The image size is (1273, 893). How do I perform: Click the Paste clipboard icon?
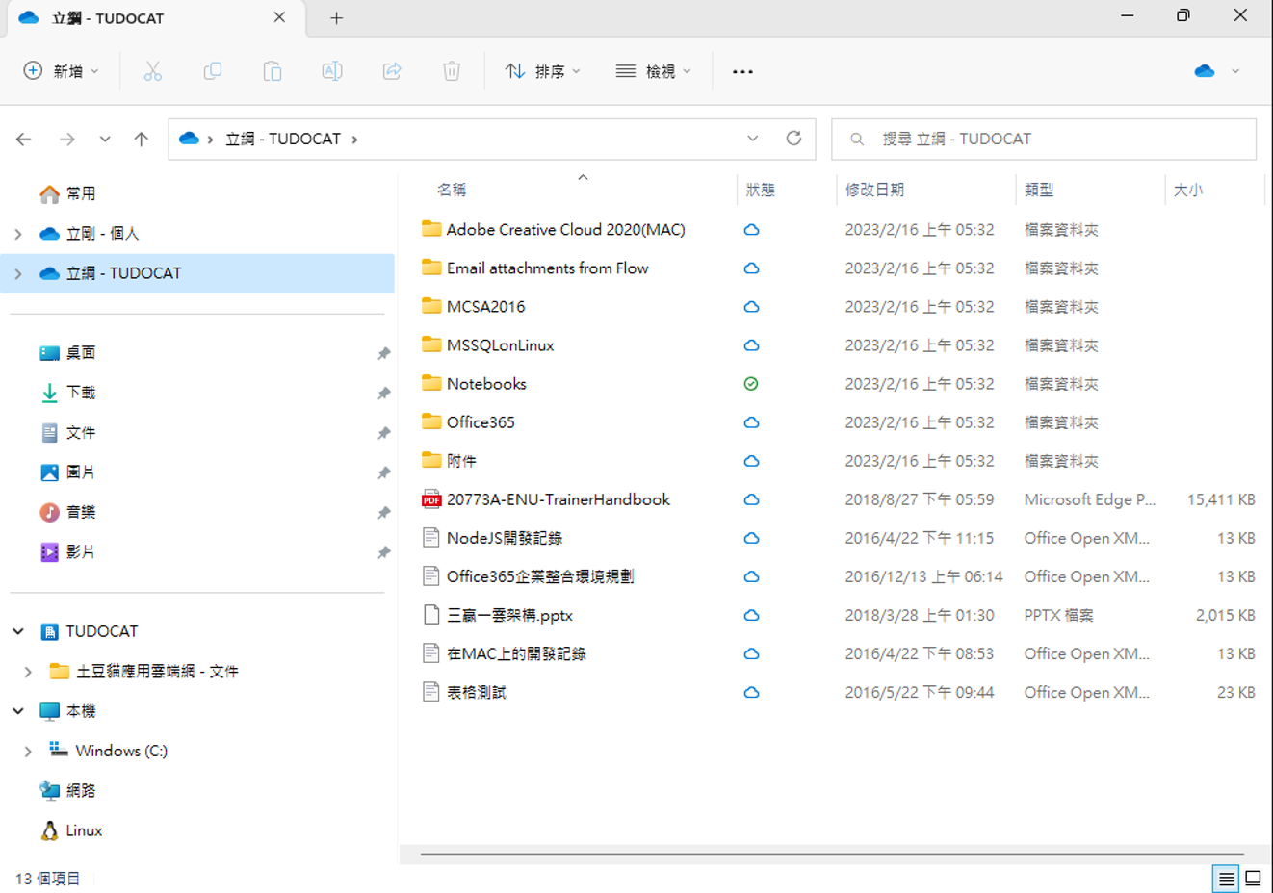[x=273, y=71]
